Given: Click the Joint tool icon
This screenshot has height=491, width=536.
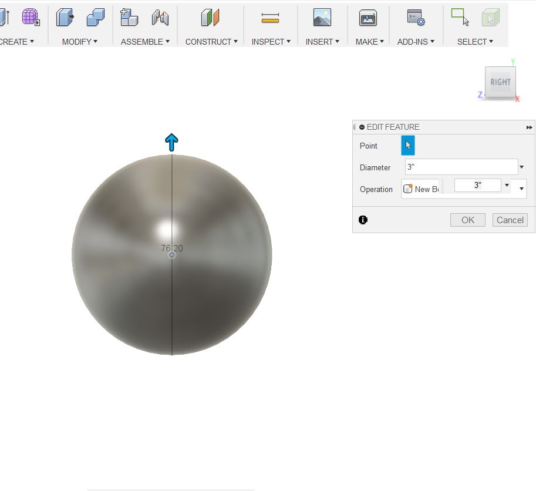Looking at the screenshot, I should (x=160, y=18).
